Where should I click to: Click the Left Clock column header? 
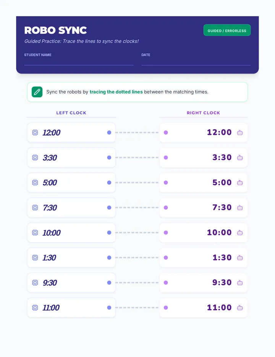tap(71, 113)
